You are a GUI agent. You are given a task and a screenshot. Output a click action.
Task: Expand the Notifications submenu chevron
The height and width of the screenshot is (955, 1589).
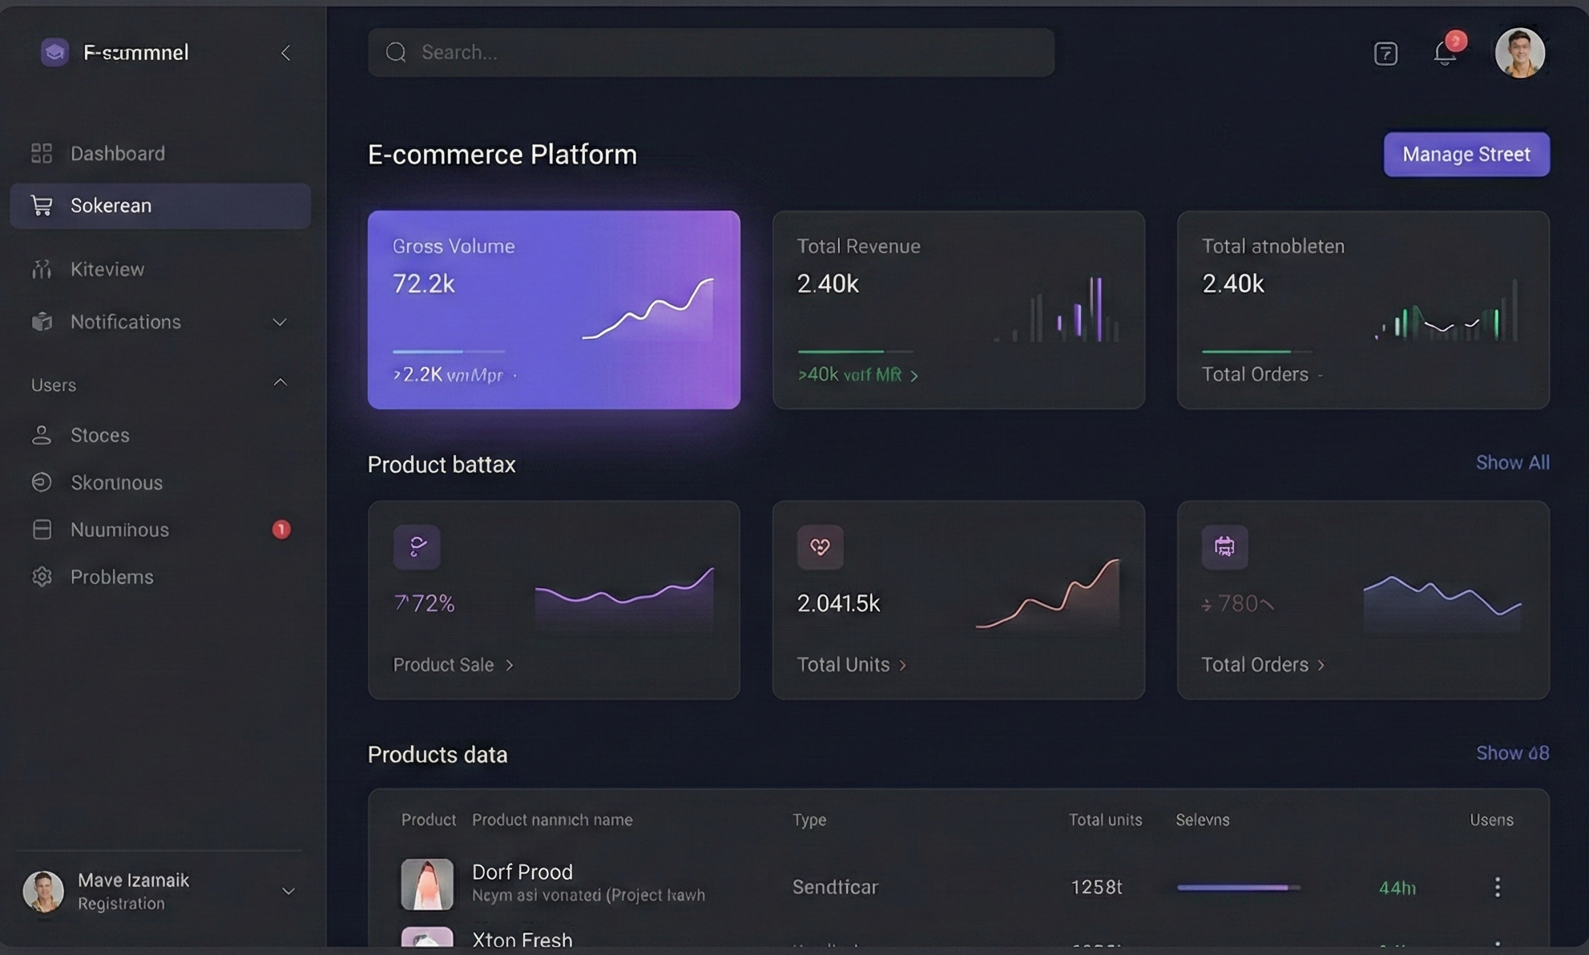[x=280, y=322]
